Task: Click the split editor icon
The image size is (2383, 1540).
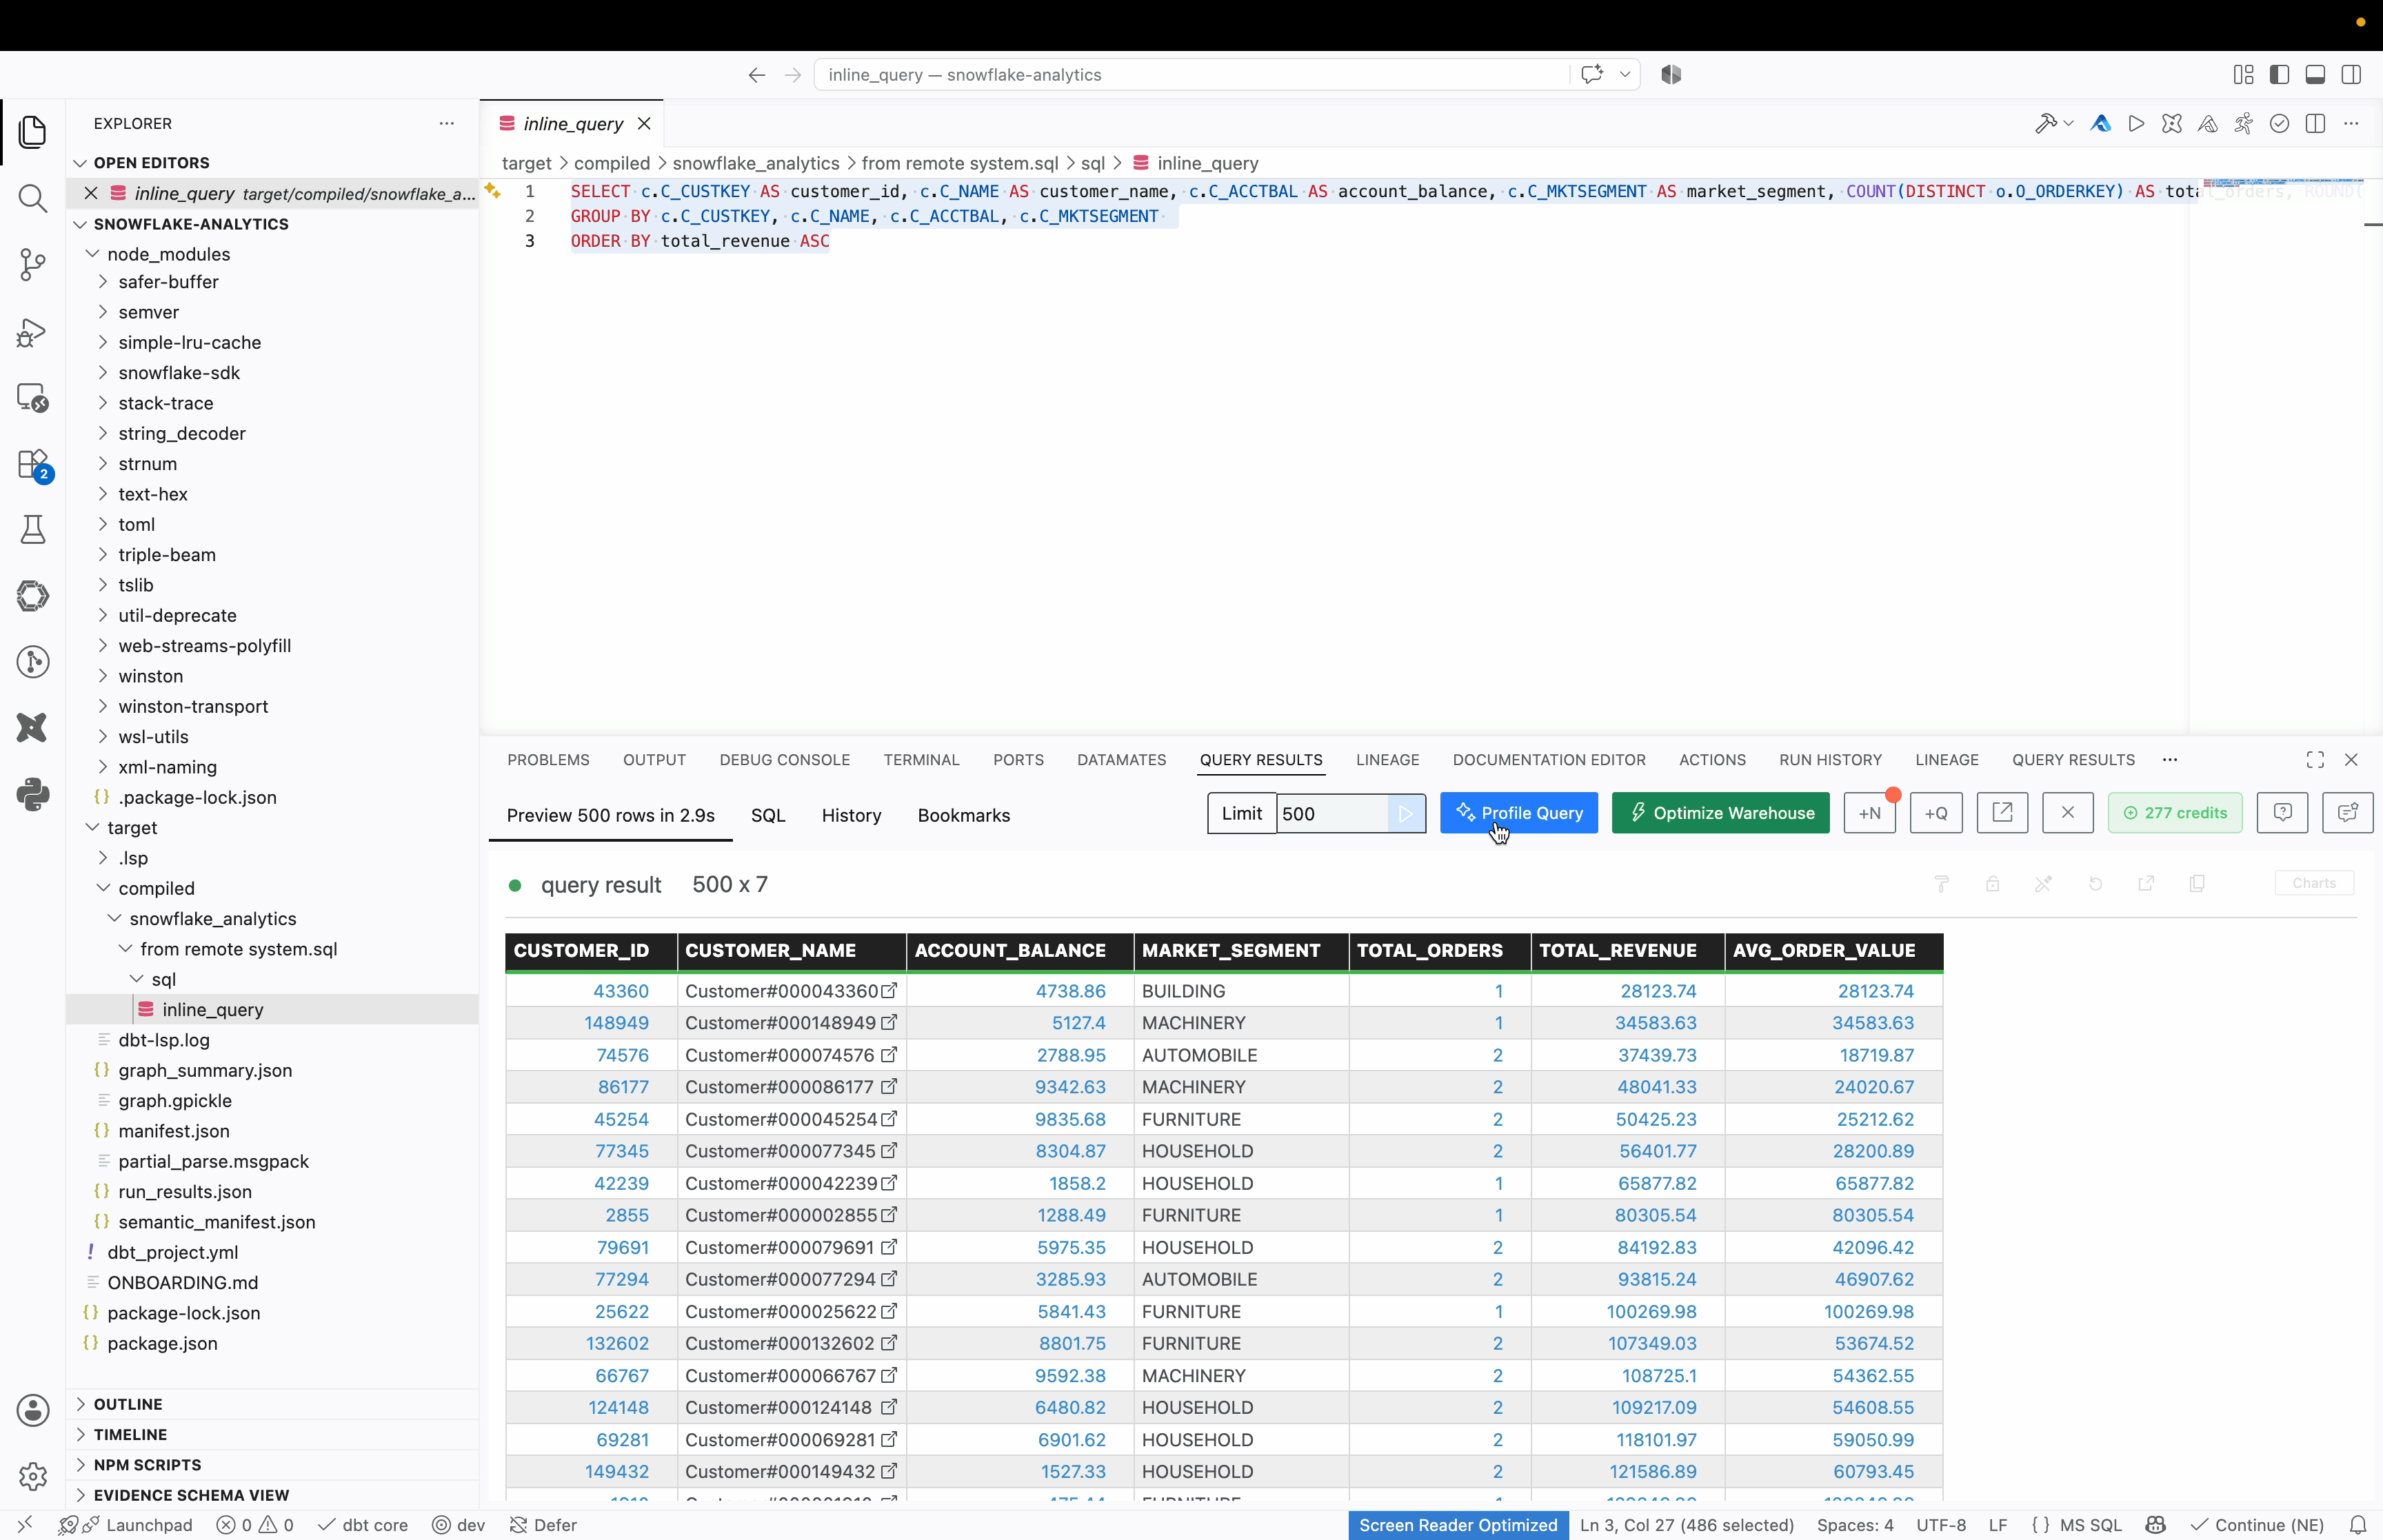Action: tap(2315, 124)
